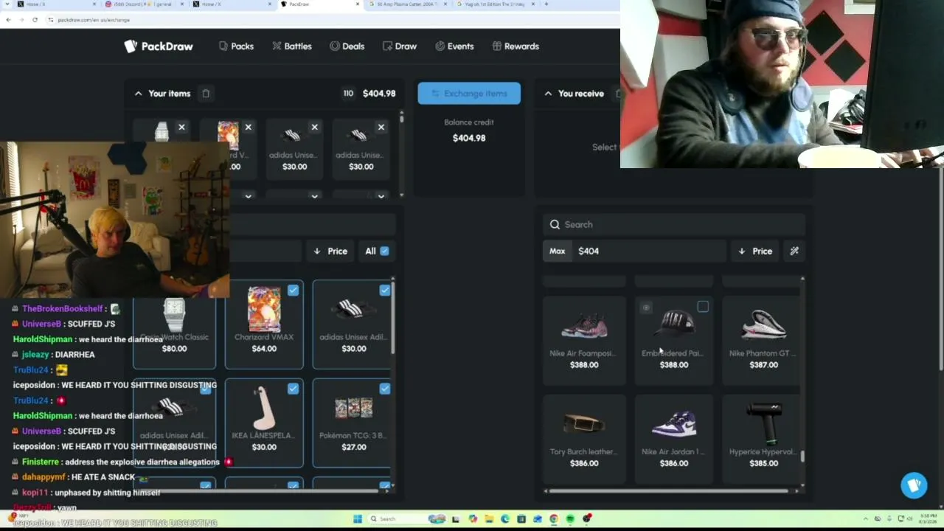
Task: Open the Events page
Action: 454,46
